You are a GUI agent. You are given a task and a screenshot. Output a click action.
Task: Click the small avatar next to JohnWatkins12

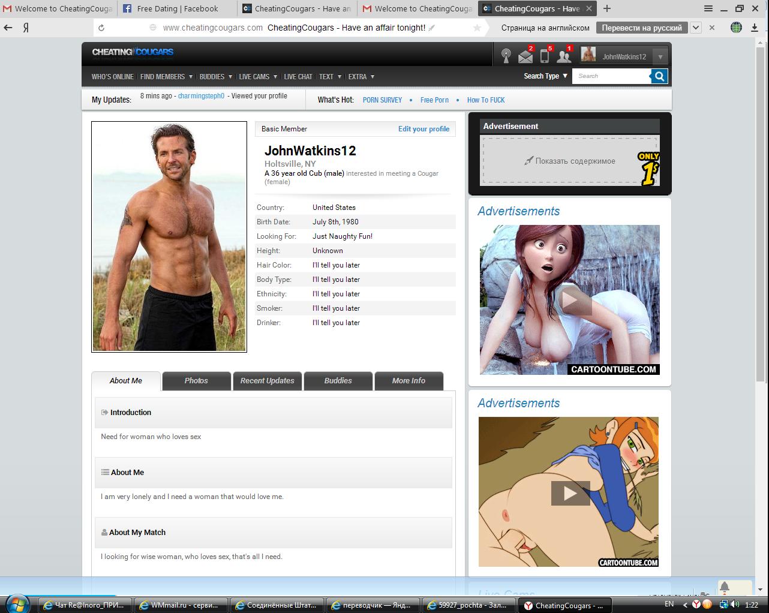[588, 56]
